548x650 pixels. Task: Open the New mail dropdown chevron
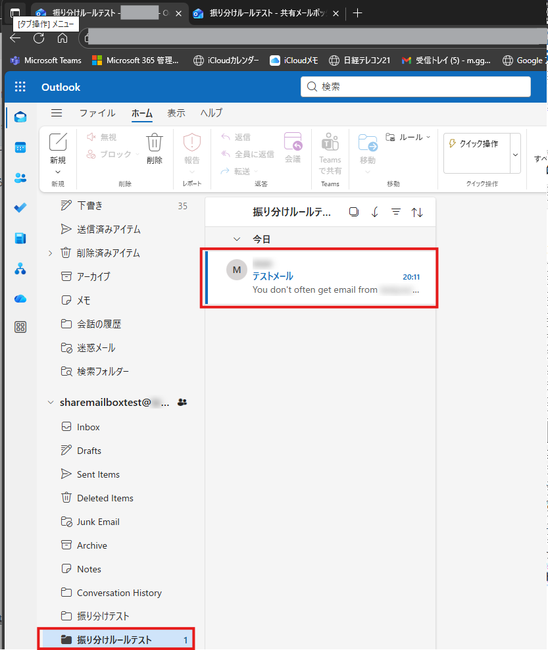point(58,172)
